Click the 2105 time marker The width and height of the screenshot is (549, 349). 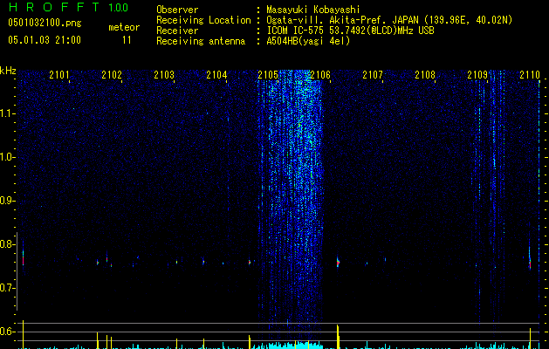point(268,74)
